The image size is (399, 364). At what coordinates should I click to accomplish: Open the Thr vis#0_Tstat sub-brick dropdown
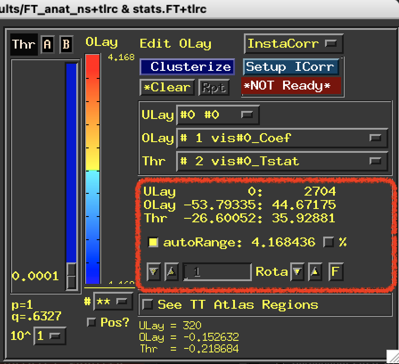pos(282,161)
